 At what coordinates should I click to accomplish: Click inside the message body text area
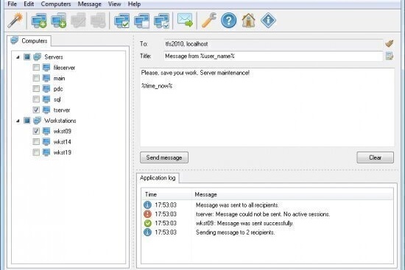pos(267,107)
